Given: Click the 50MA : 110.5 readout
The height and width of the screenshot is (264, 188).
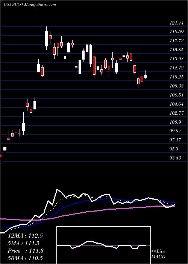Looking at the screenshot, I should (x=25, y=258).
